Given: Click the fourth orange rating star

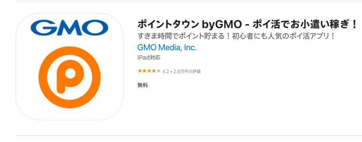Looking at the screenshot, I should pyautogui.click(x=154, y=71).
